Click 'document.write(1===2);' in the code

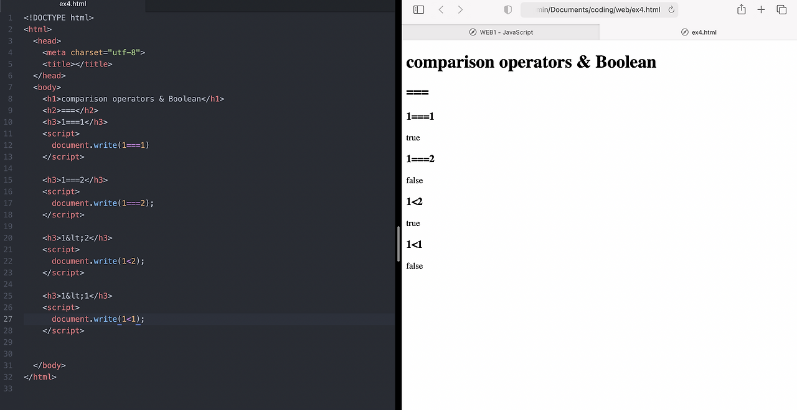103,203
